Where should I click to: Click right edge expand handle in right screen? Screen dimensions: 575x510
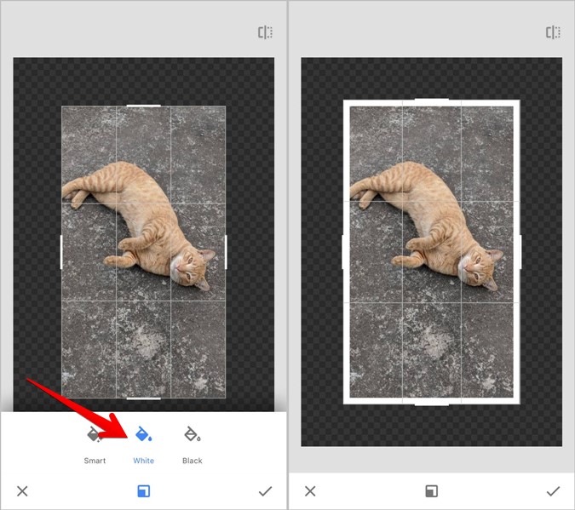point(520,252)
